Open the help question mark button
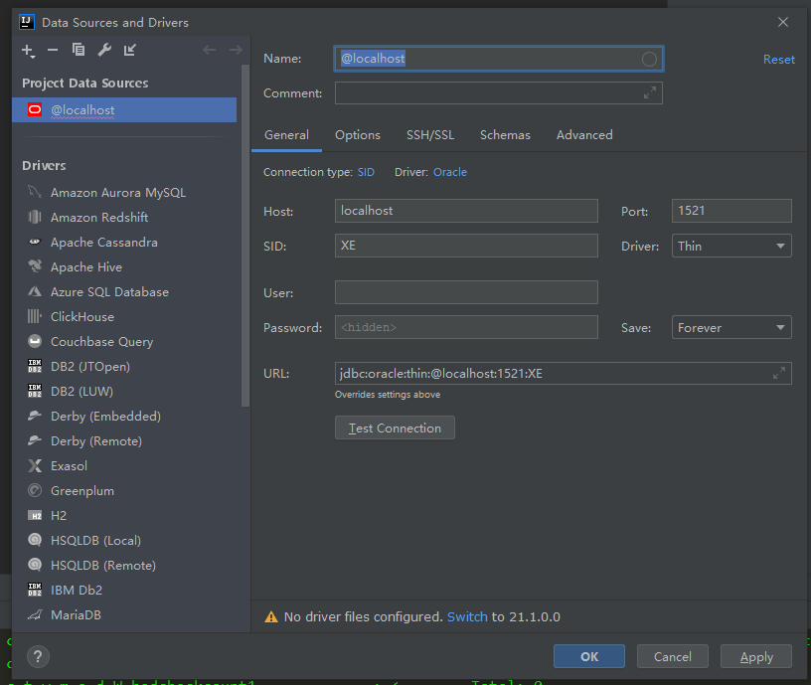 point(38,656)
